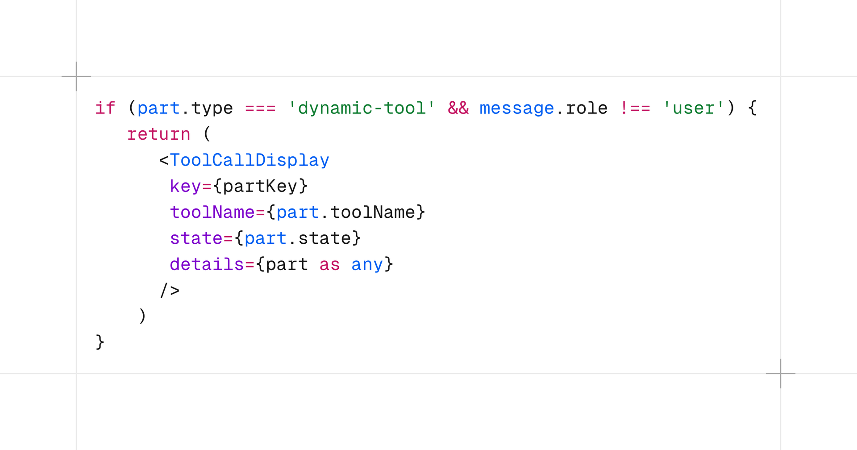Viewport: 857px width, 450px height.
Task: Click the "details" attribute name
Action: tap(207, 264)
